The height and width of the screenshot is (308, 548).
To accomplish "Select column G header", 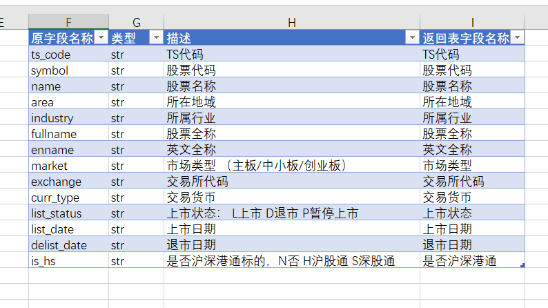I will (x=136, y=22).
